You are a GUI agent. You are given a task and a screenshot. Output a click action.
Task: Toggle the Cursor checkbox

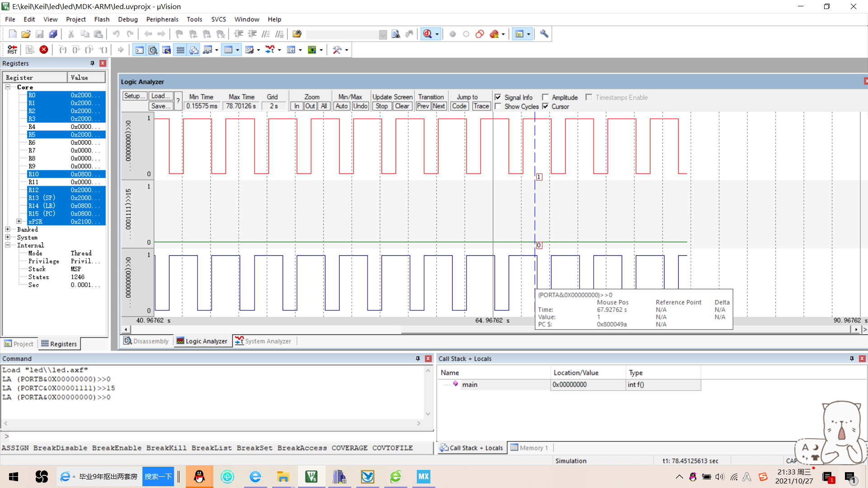tap(545, 106)
